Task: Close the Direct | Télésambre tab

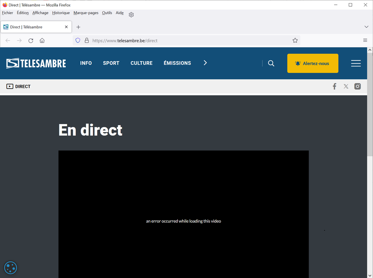Action: 66,27
